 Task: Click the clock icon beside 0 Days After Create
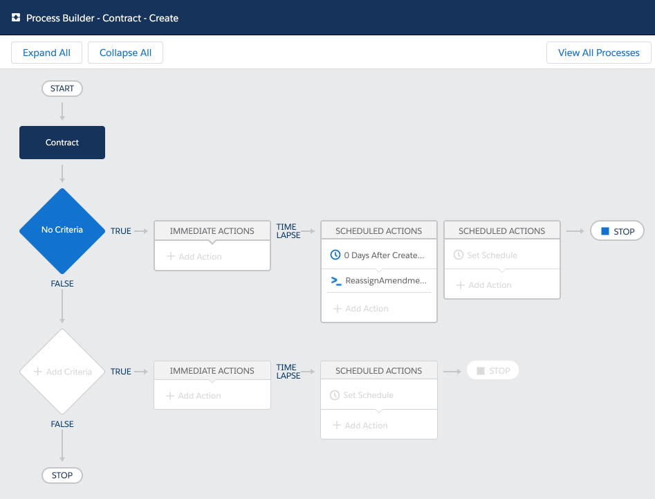335,255
